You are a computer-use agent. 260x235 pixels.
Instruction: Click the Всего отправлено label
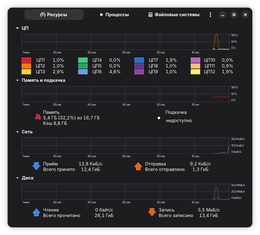(165, 169)
